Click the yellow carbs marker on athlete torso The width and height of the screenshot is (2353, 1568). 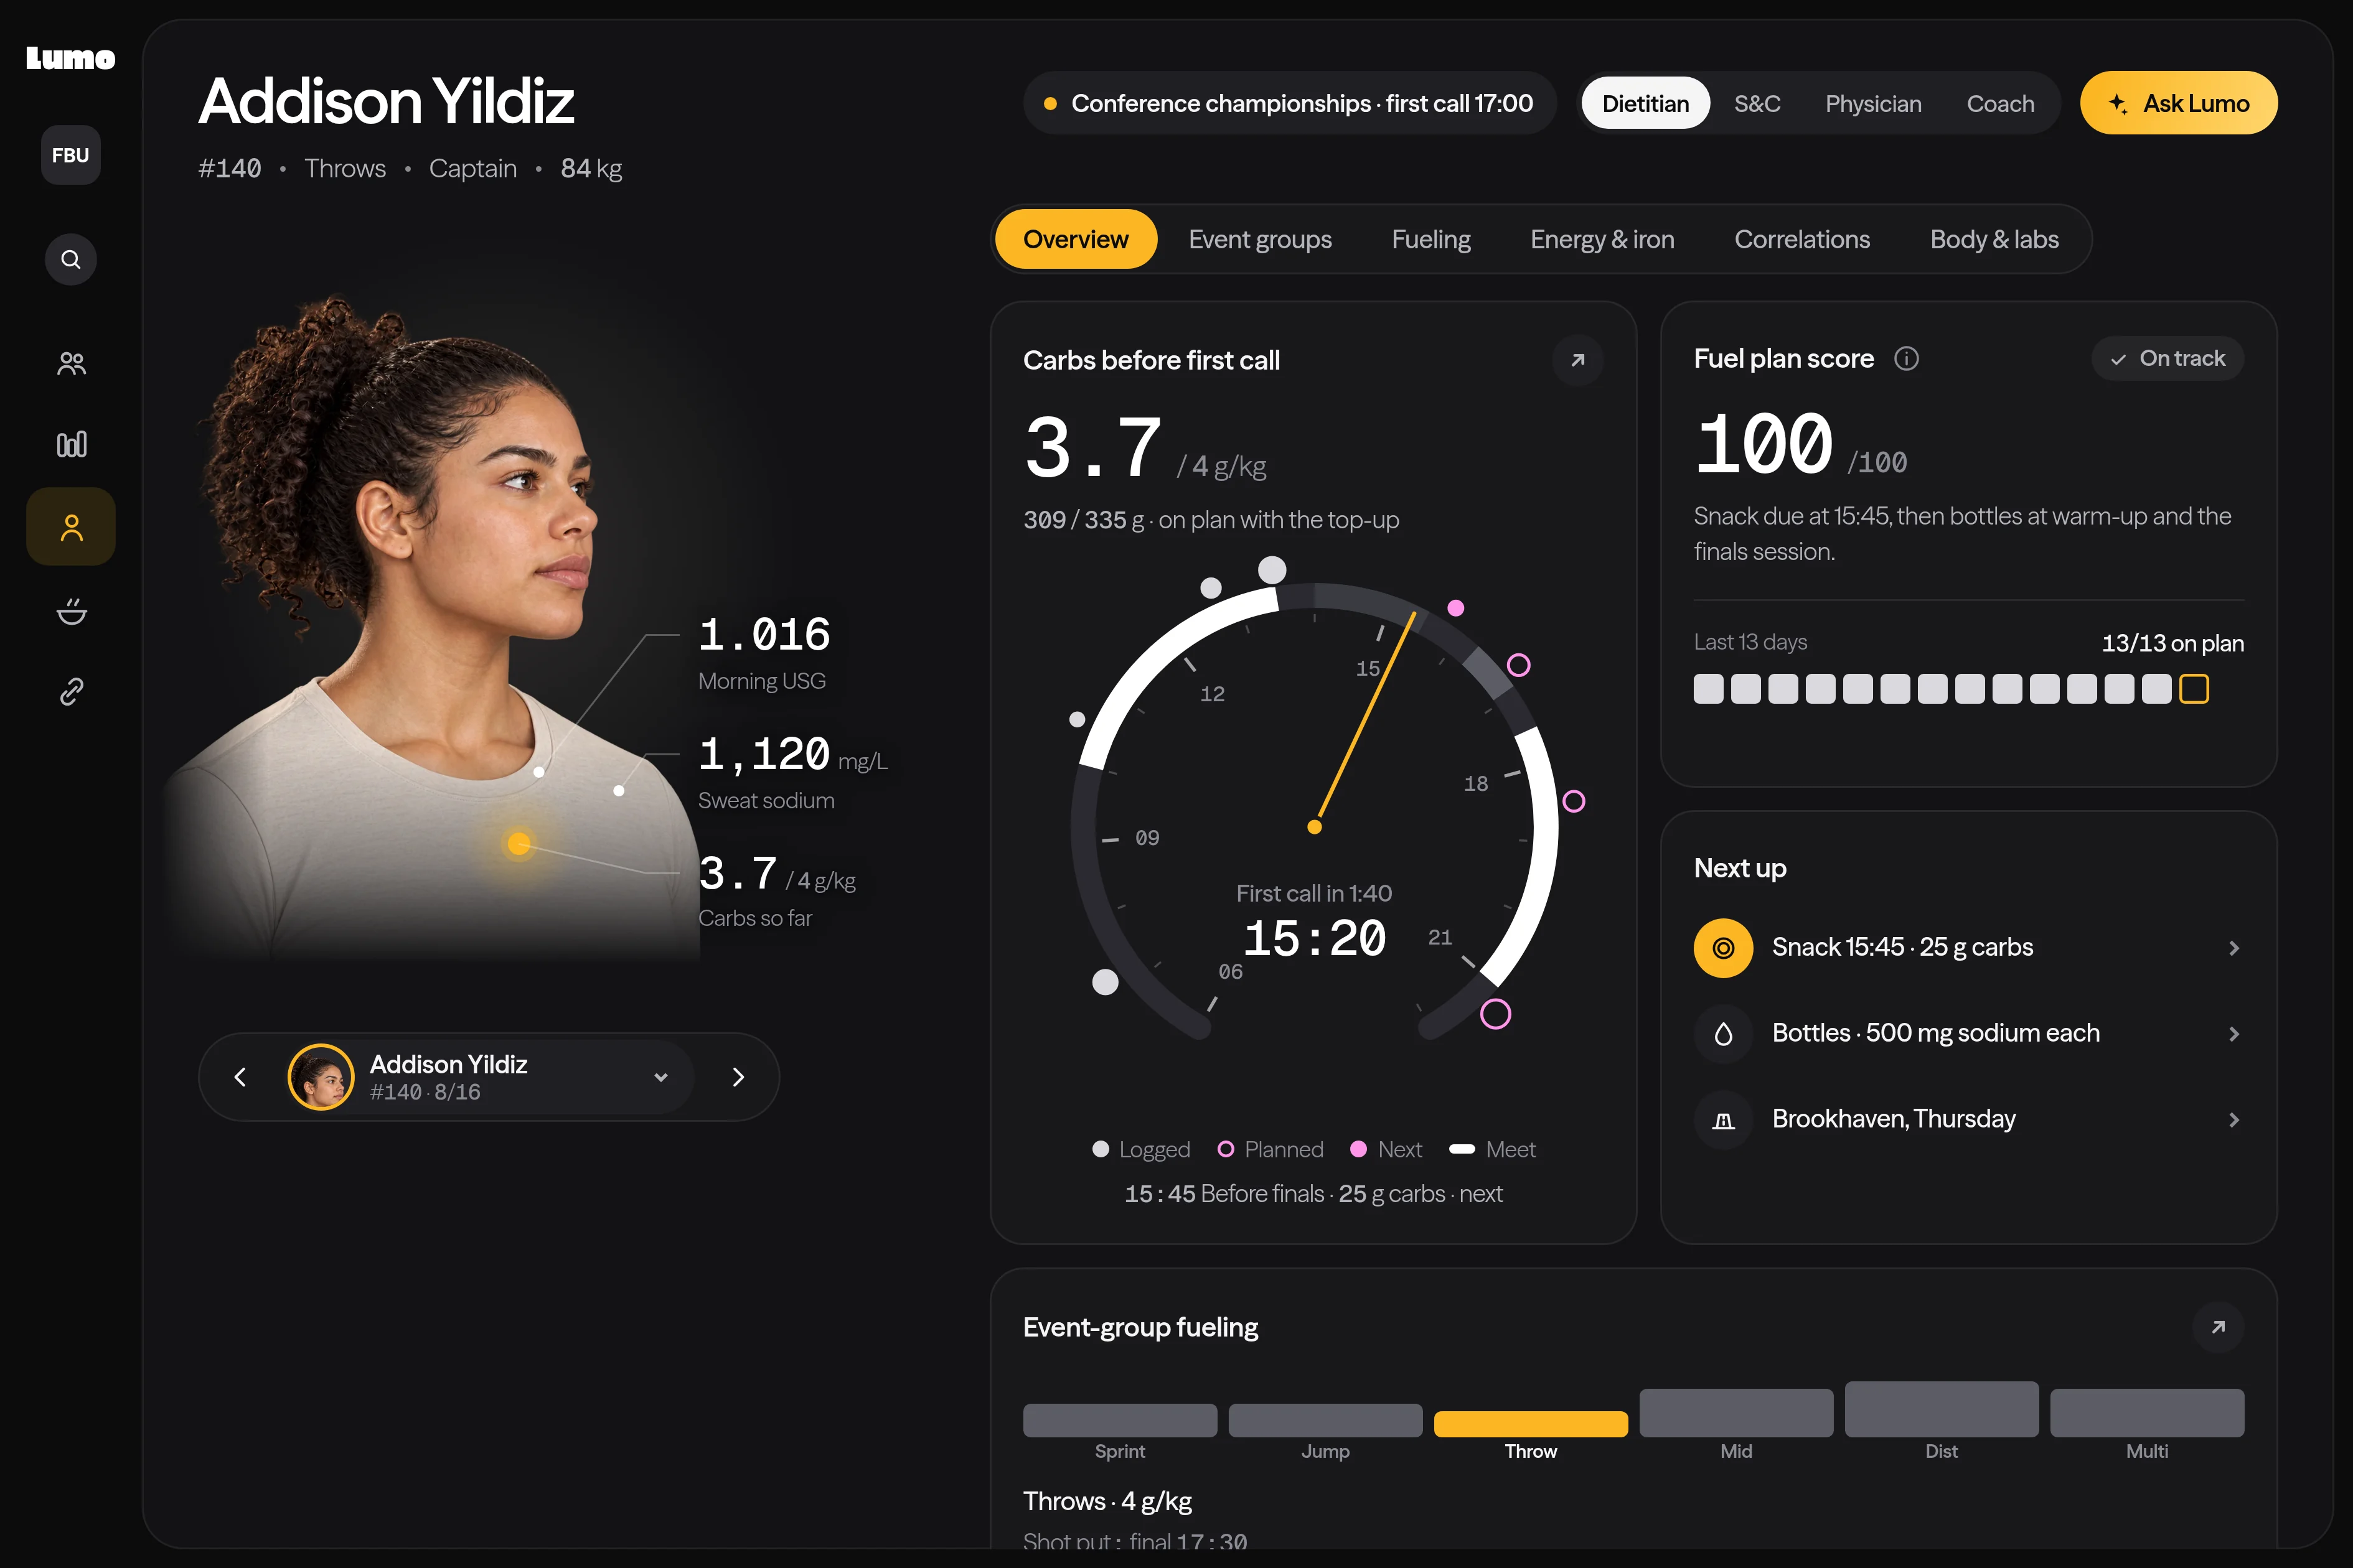click(518, 843)
